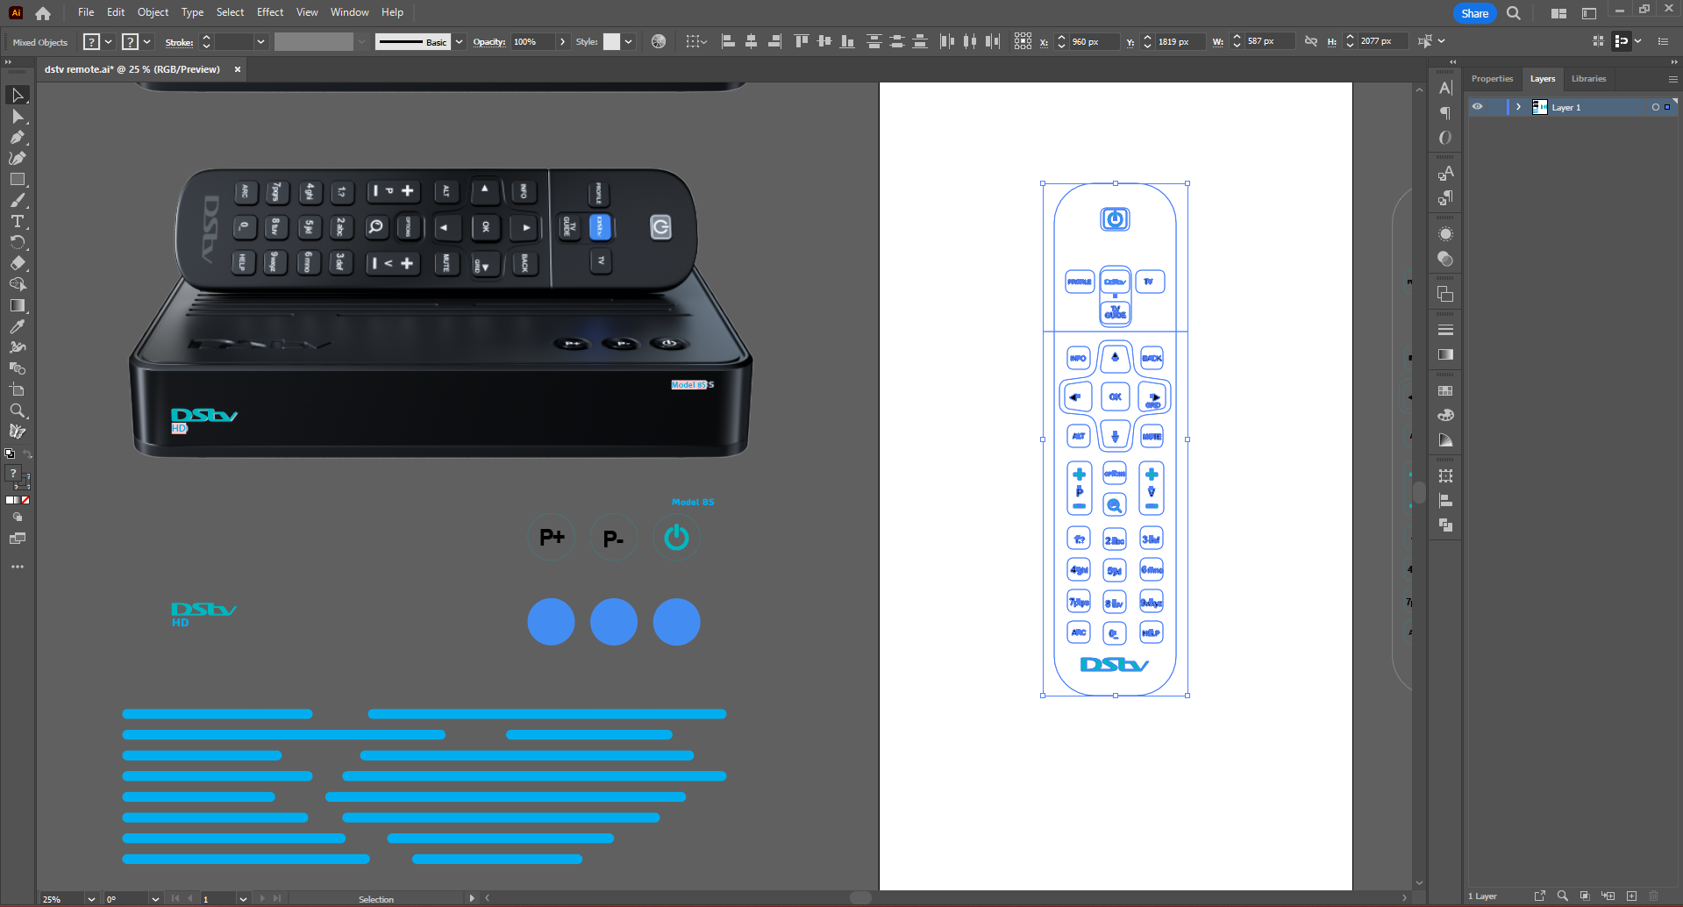The height and width of the screenshot is (907, 1683).
Task: Click Vertical Align Top icon
Action: click(x=801, y=41)
